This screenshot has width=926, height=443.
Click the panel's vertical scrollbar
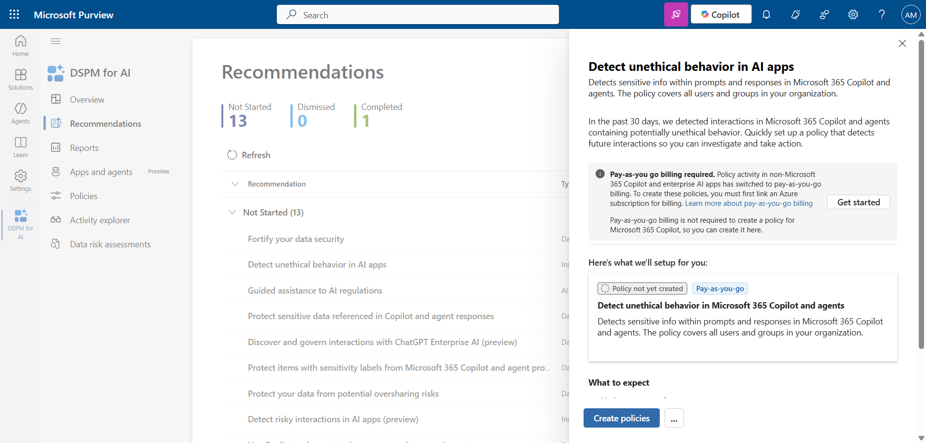(x=921, y=193)
